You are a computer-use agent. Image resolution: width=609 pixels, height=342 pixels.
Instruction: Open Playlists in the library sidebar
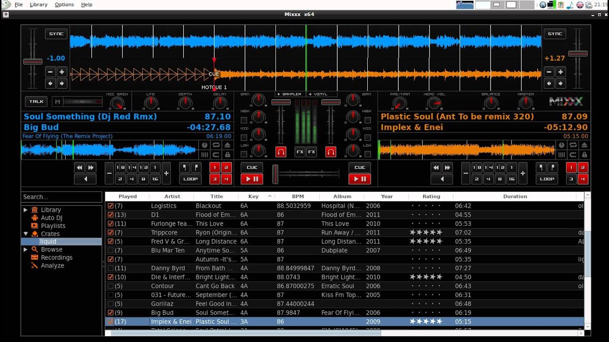[53, 226]
